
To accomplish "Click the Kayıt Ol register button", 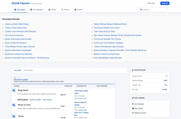I will click(165, 3).
